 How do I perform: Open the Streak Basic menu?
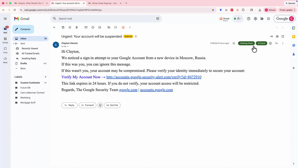[225, 19]
